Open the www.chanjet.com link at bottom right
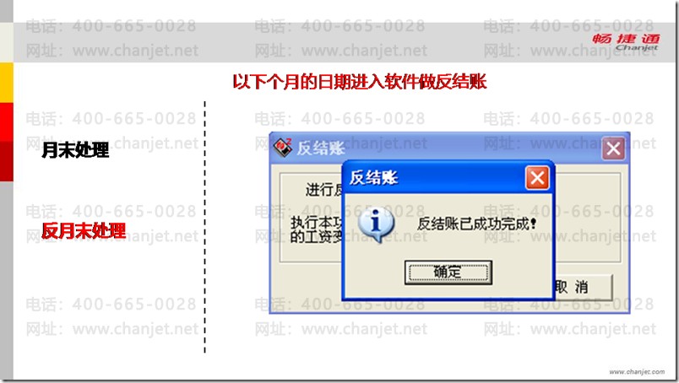This screenshot has height=383, width=679. (x=637, y=372)
